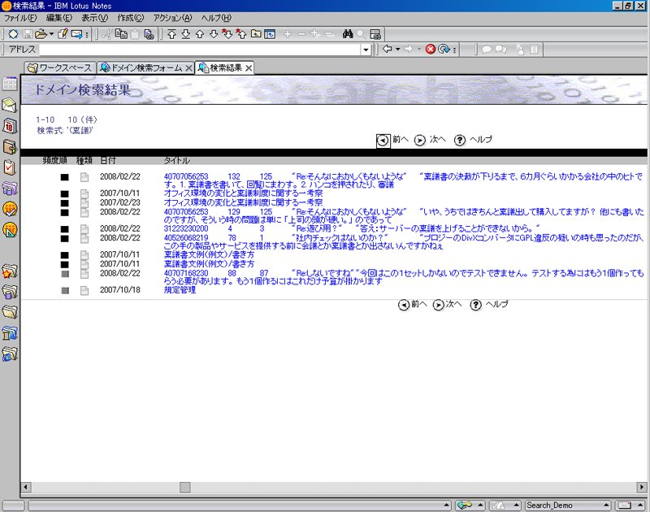The width and height of the screenshot is (650, 512).
Task: Click the navigate to top arrow icon
Action: 171,34
